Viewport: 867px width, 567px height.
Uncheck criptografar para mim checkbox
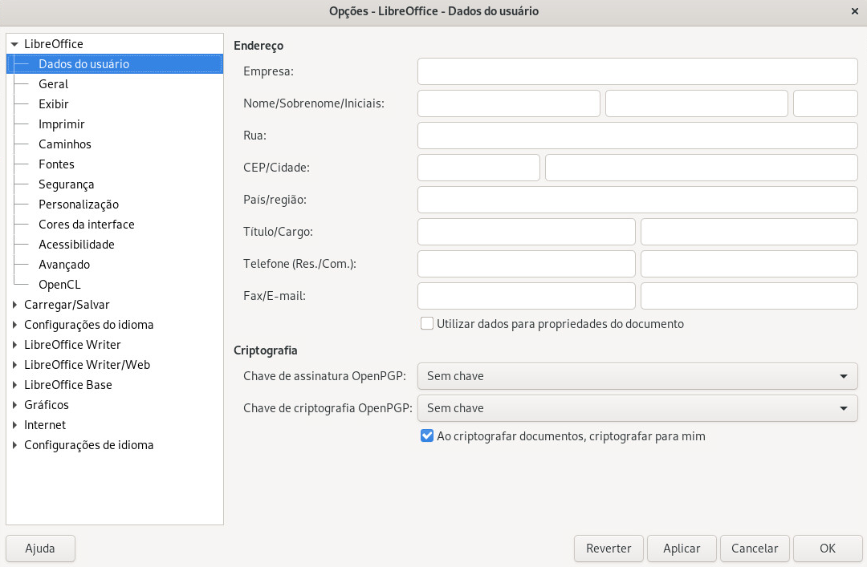click(x=427, y=436)
